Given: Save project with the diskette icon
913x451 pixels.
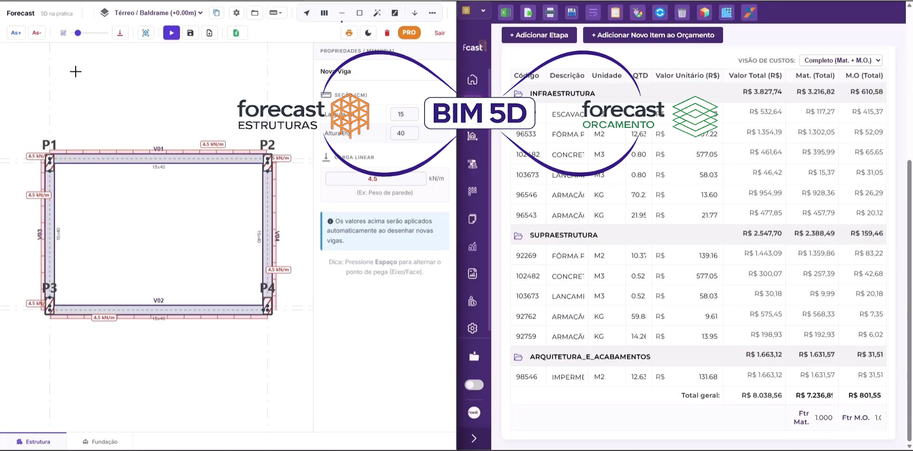Looking at the screenshot, I should [190, 33].
